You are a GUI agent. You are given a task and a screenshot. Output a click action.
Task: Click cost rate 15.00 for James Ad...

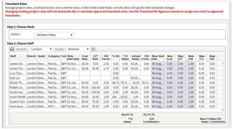[85, 64]
